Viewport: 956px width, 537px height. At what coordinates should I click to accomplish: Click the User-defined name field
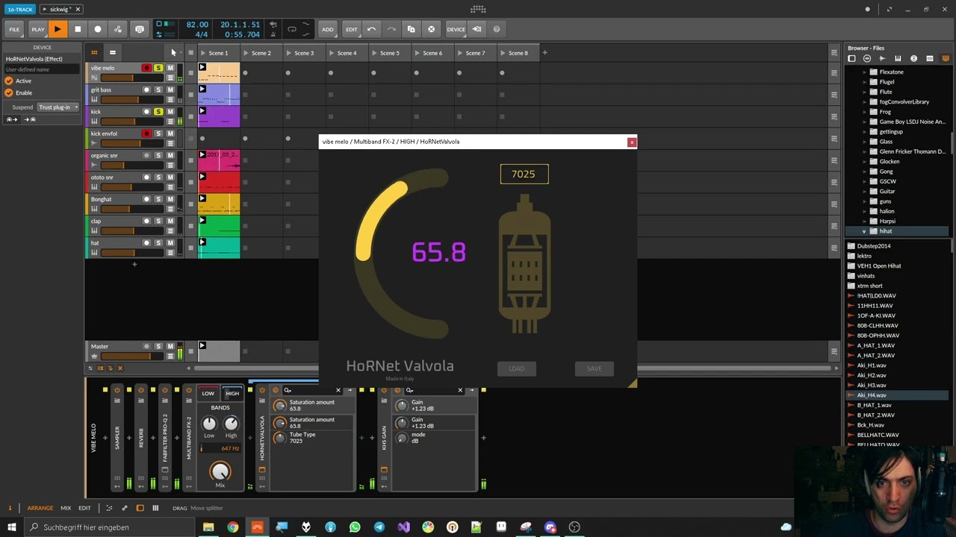point(42,69)
